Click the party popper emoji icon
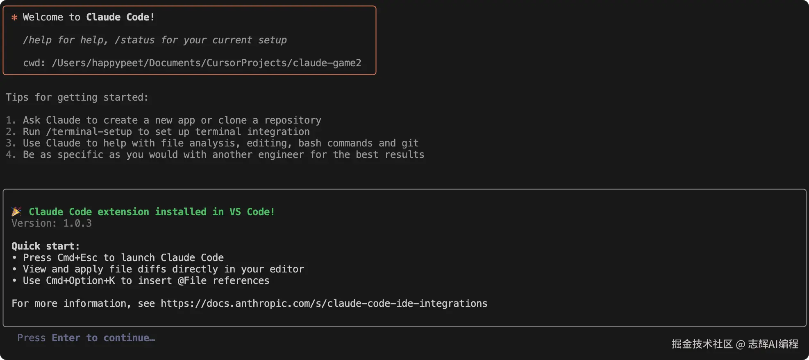The height and width of the screenshot is (360, 809). 16,211
